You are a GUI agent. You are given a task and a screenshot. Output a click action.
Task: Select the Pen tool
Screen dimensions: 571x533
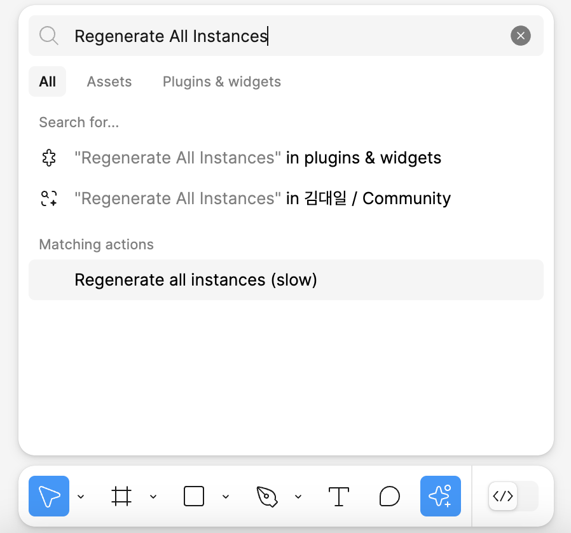(267, 496)
